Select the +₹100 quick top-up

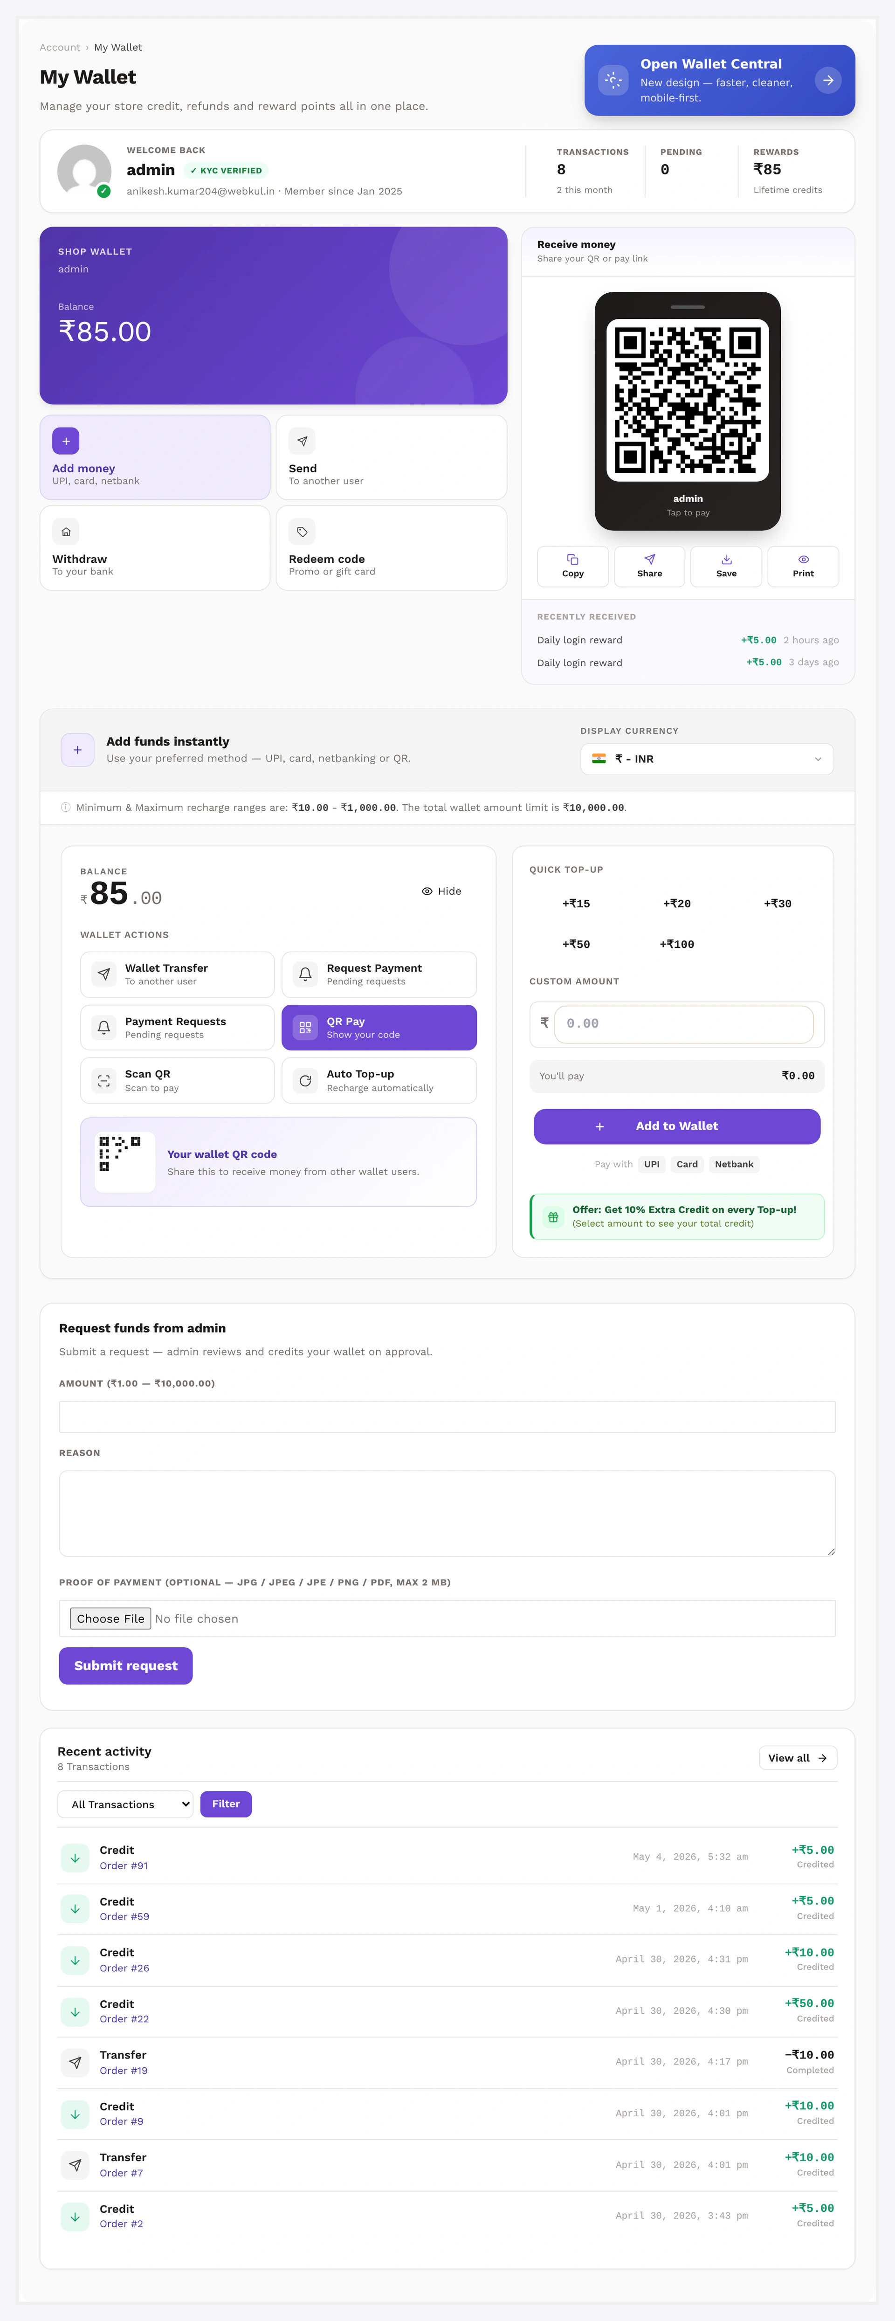677,944
